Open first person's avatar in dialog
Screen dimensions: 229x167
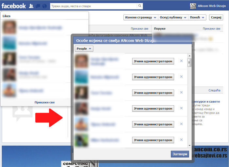[81, 61]
